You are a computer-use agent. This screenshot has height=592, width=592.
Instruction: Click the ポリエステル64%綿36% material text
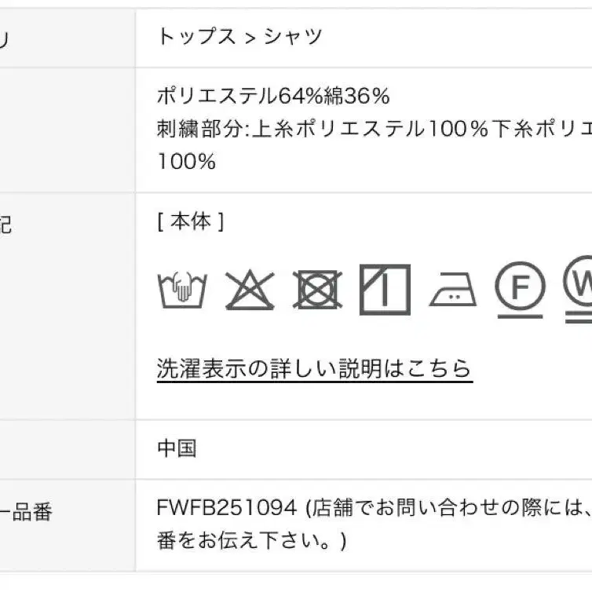coord(273,96)
